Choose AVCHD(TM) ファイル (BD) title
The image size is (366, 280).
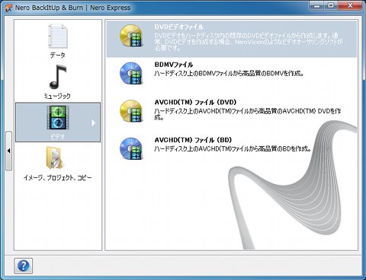coord(193,140)
